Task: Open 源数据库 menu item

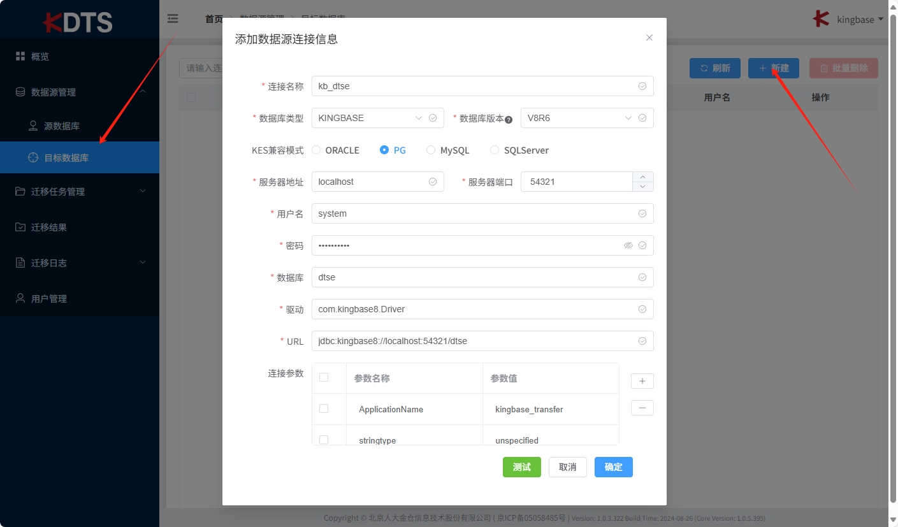Action: click(x=80, y=126)
